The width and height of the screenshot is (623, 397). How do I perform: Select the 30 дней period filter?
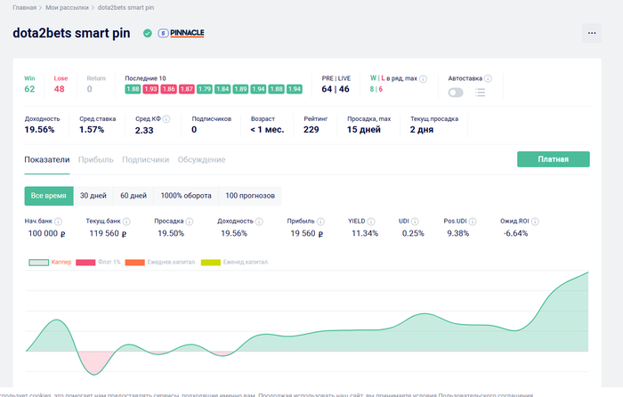[93, 195]
